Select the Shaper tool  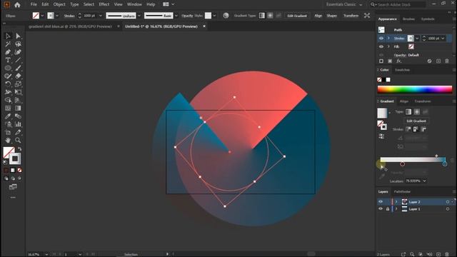point(8,76)
